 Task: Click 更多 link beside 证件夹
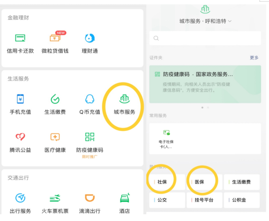[x=254, y=58]
